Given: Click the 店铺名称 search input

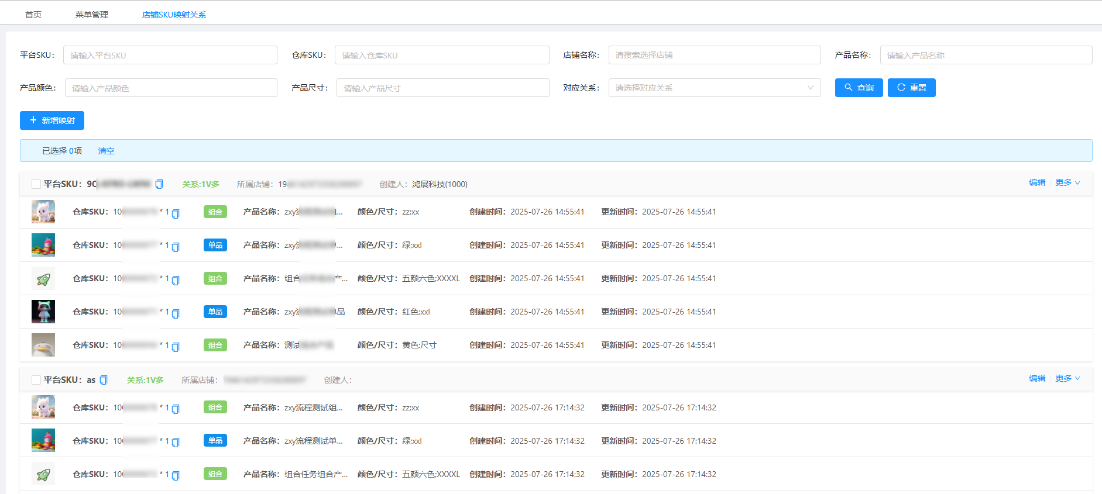Looking at the screenshot, I should tap(714, 55).
